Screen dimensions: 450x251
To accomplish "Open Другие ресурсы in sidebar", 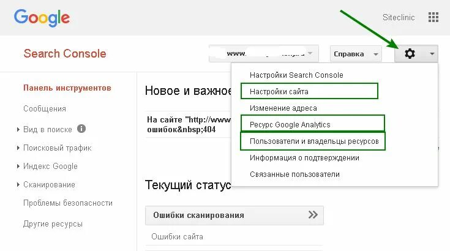I will pyautogui.click(x=53, y=223).
